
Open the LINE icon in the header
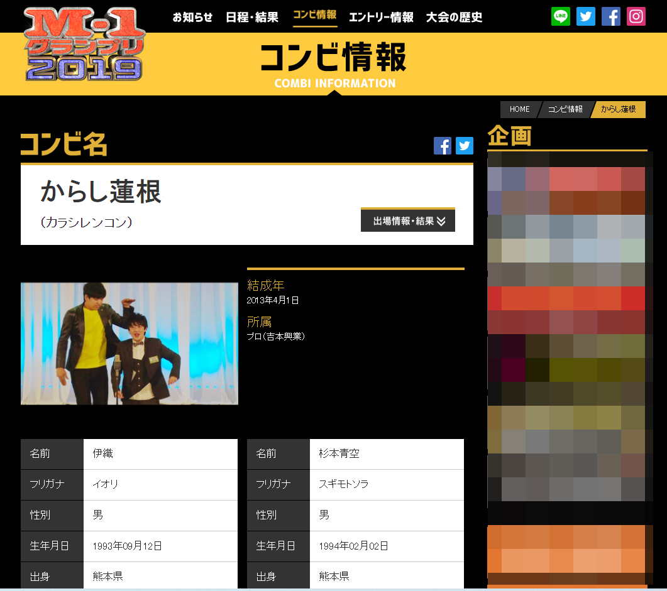coord(561,16)
